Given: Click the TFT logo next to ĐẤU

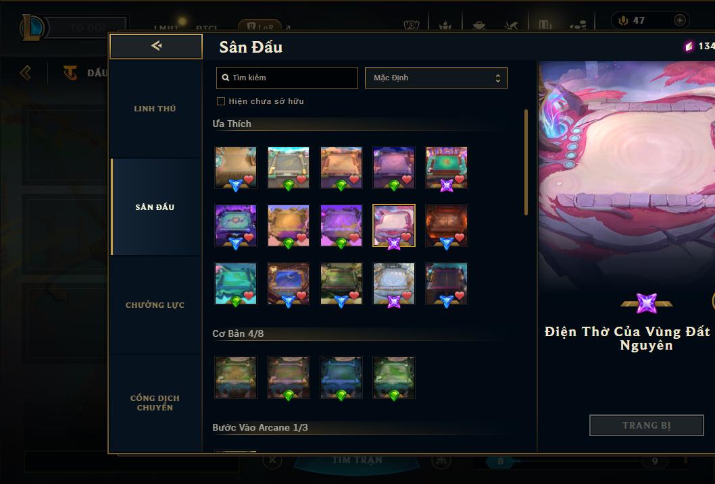Looking at the screenshot, I should [70, 72].
